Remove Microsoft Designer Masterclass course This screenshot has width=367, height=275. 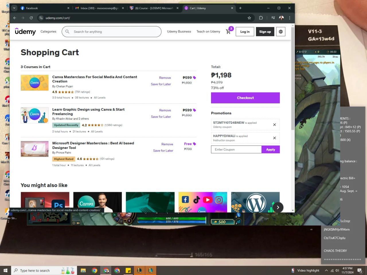coord(167,144)
